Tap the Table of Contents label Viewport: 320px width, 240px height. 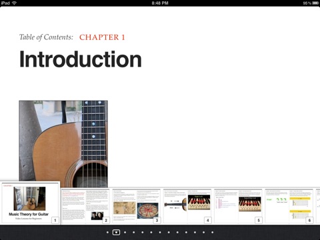tap(46, 37)
